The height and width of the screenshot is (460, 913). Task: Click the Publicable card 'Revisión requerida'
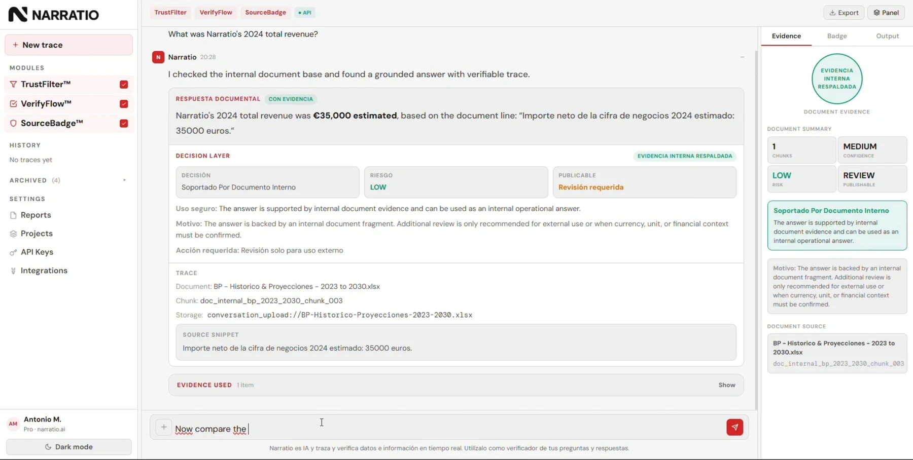[645, 182]
